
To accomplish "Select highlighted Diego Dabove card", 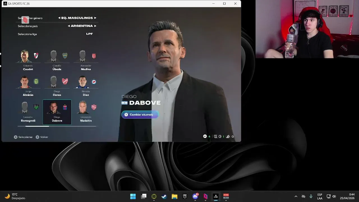I will point(57,112).
